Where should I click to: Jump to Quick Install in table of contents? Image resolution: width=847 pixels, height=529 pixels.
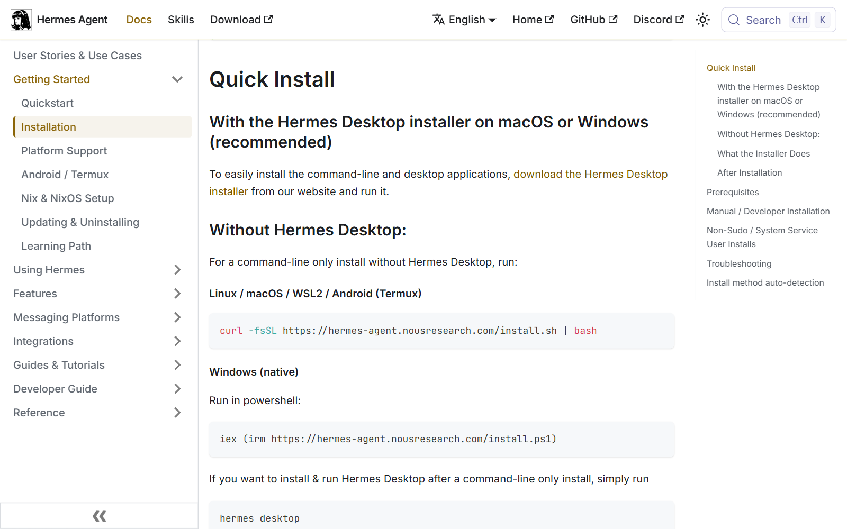point(731,68)
